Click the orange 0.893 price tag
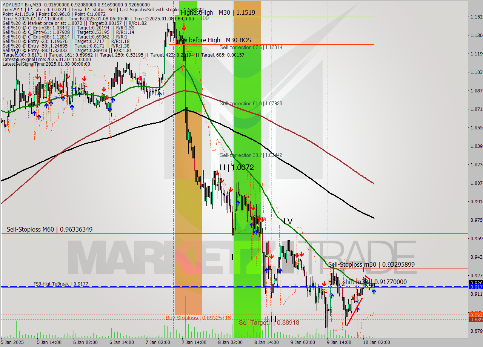This screenshot has height=347, width=483. pos(475,315)
